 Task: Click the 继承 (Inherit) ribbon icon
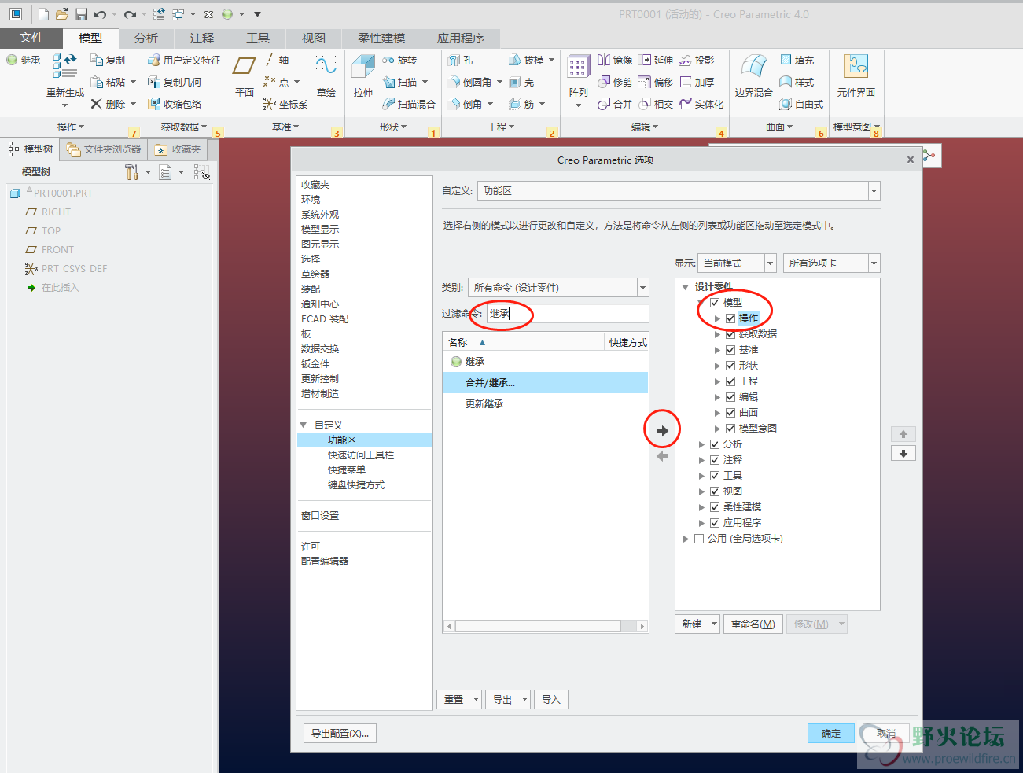tap(12, 60)
